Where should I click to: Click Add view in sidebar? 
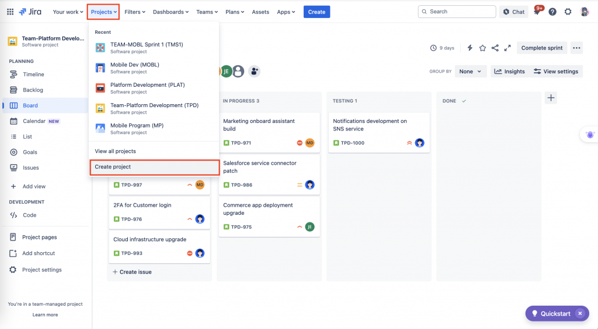click(x=45, y=186)
